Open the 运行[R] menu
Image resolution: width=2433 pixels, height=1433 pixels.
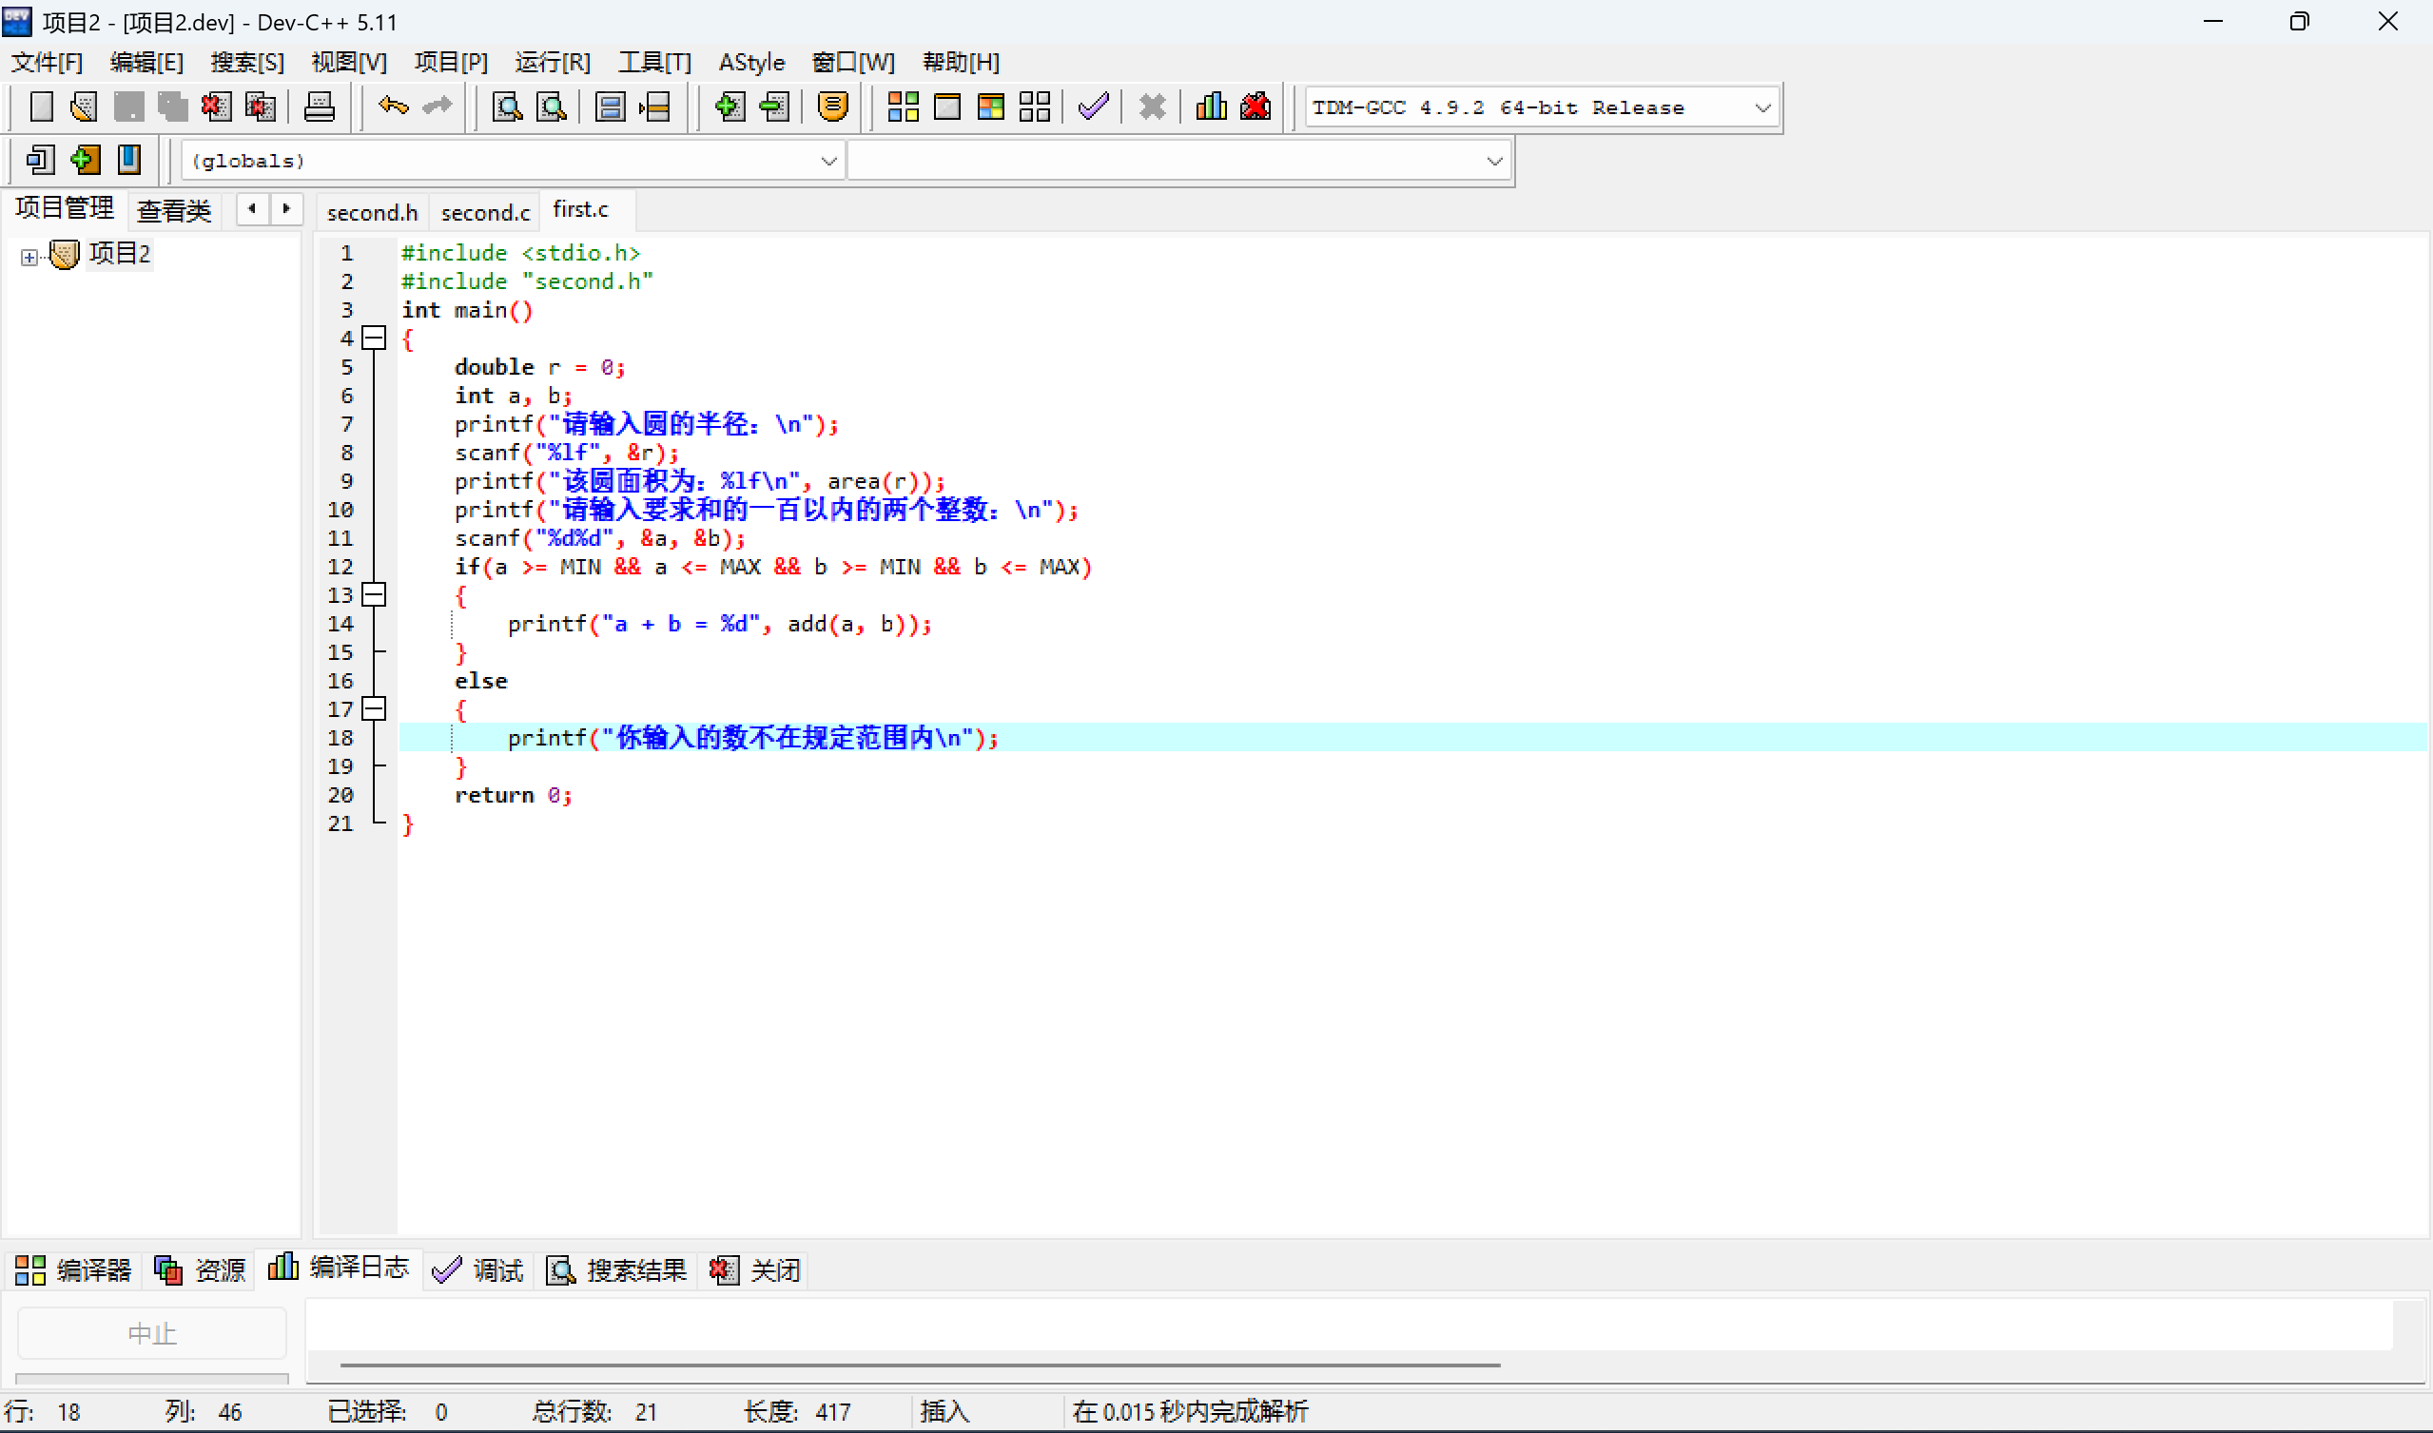click(x=552, y=63)
